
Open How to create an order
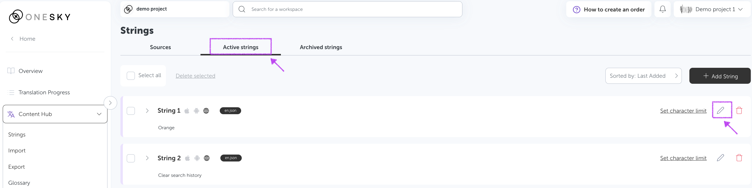click(609, 9)
